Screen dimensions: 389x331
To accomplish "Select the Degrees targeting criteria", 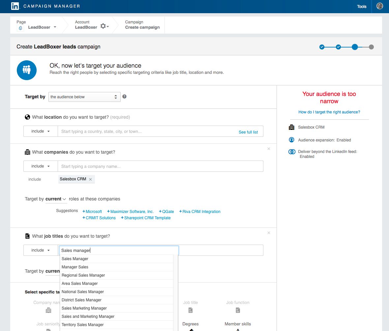I will pyautogui.click(x=191, y=324).
